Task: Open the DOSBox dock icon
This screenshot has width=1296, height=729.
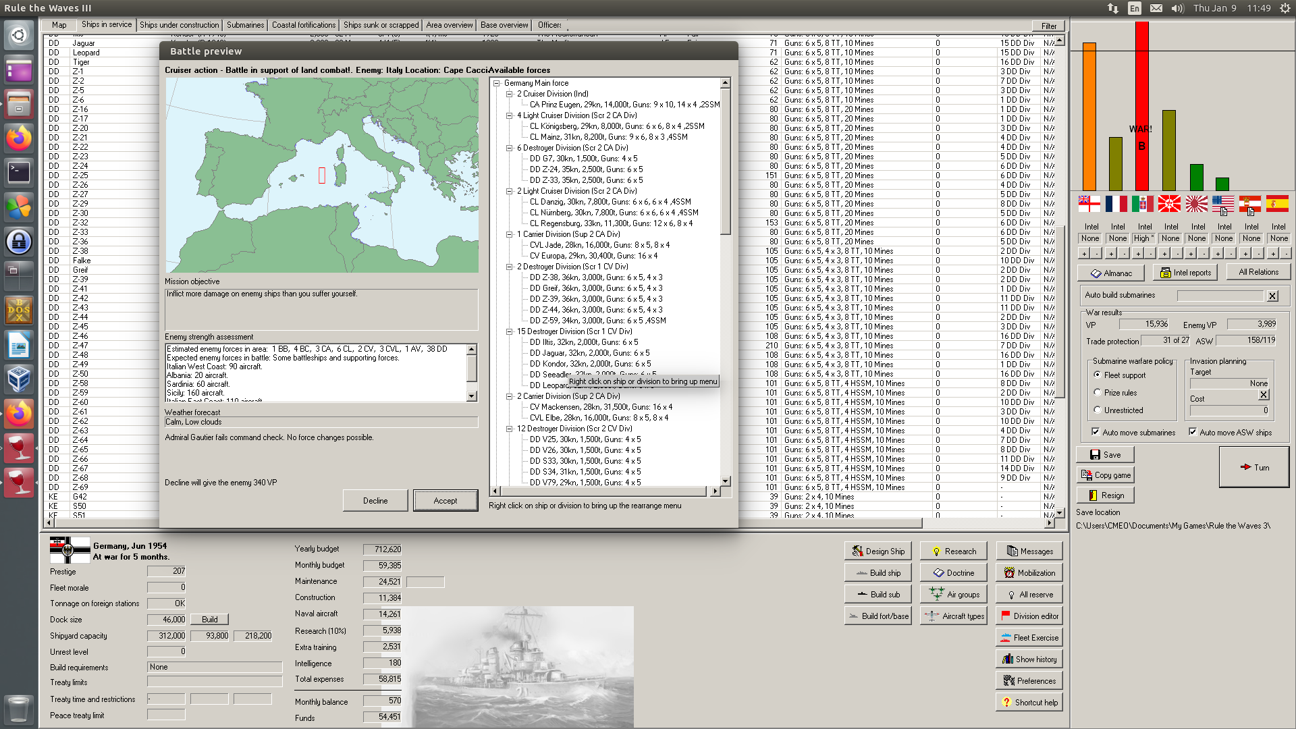Action: point(19,310)
